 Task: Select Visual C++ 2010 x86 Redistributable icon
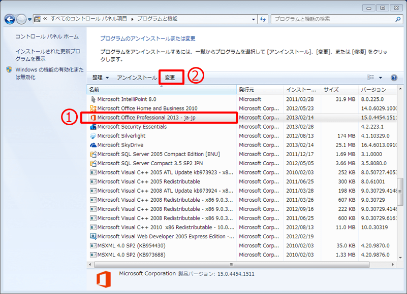[93, 228]
